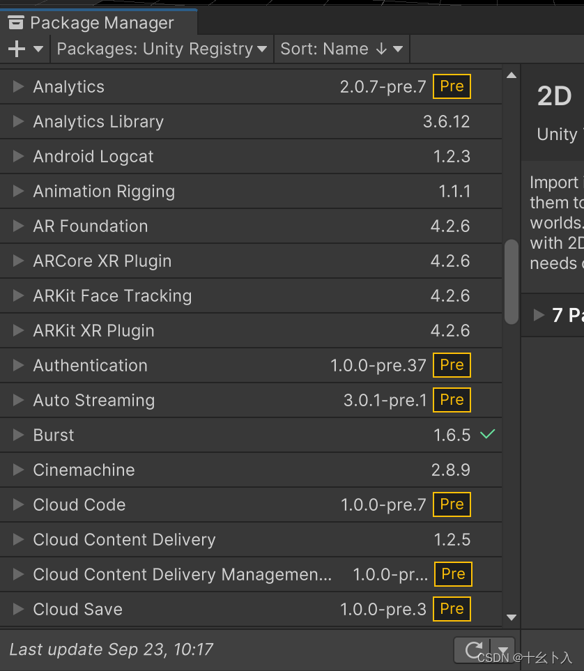This screenshot has height=671, width=584.
Task: Click version 1.2.3 of Android Logcat
Action: 452,157
